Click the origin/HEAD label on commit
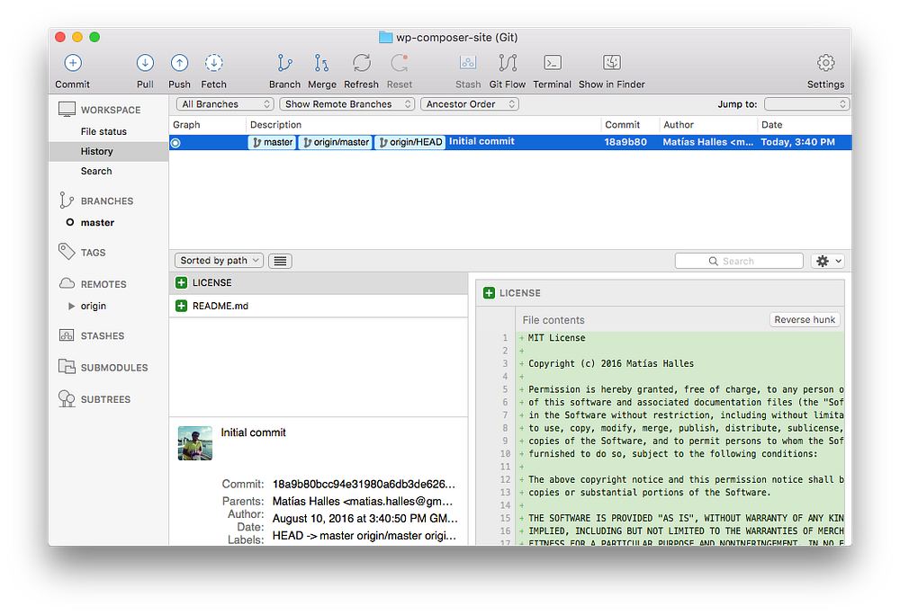900x615 pixels. point(409,142)
